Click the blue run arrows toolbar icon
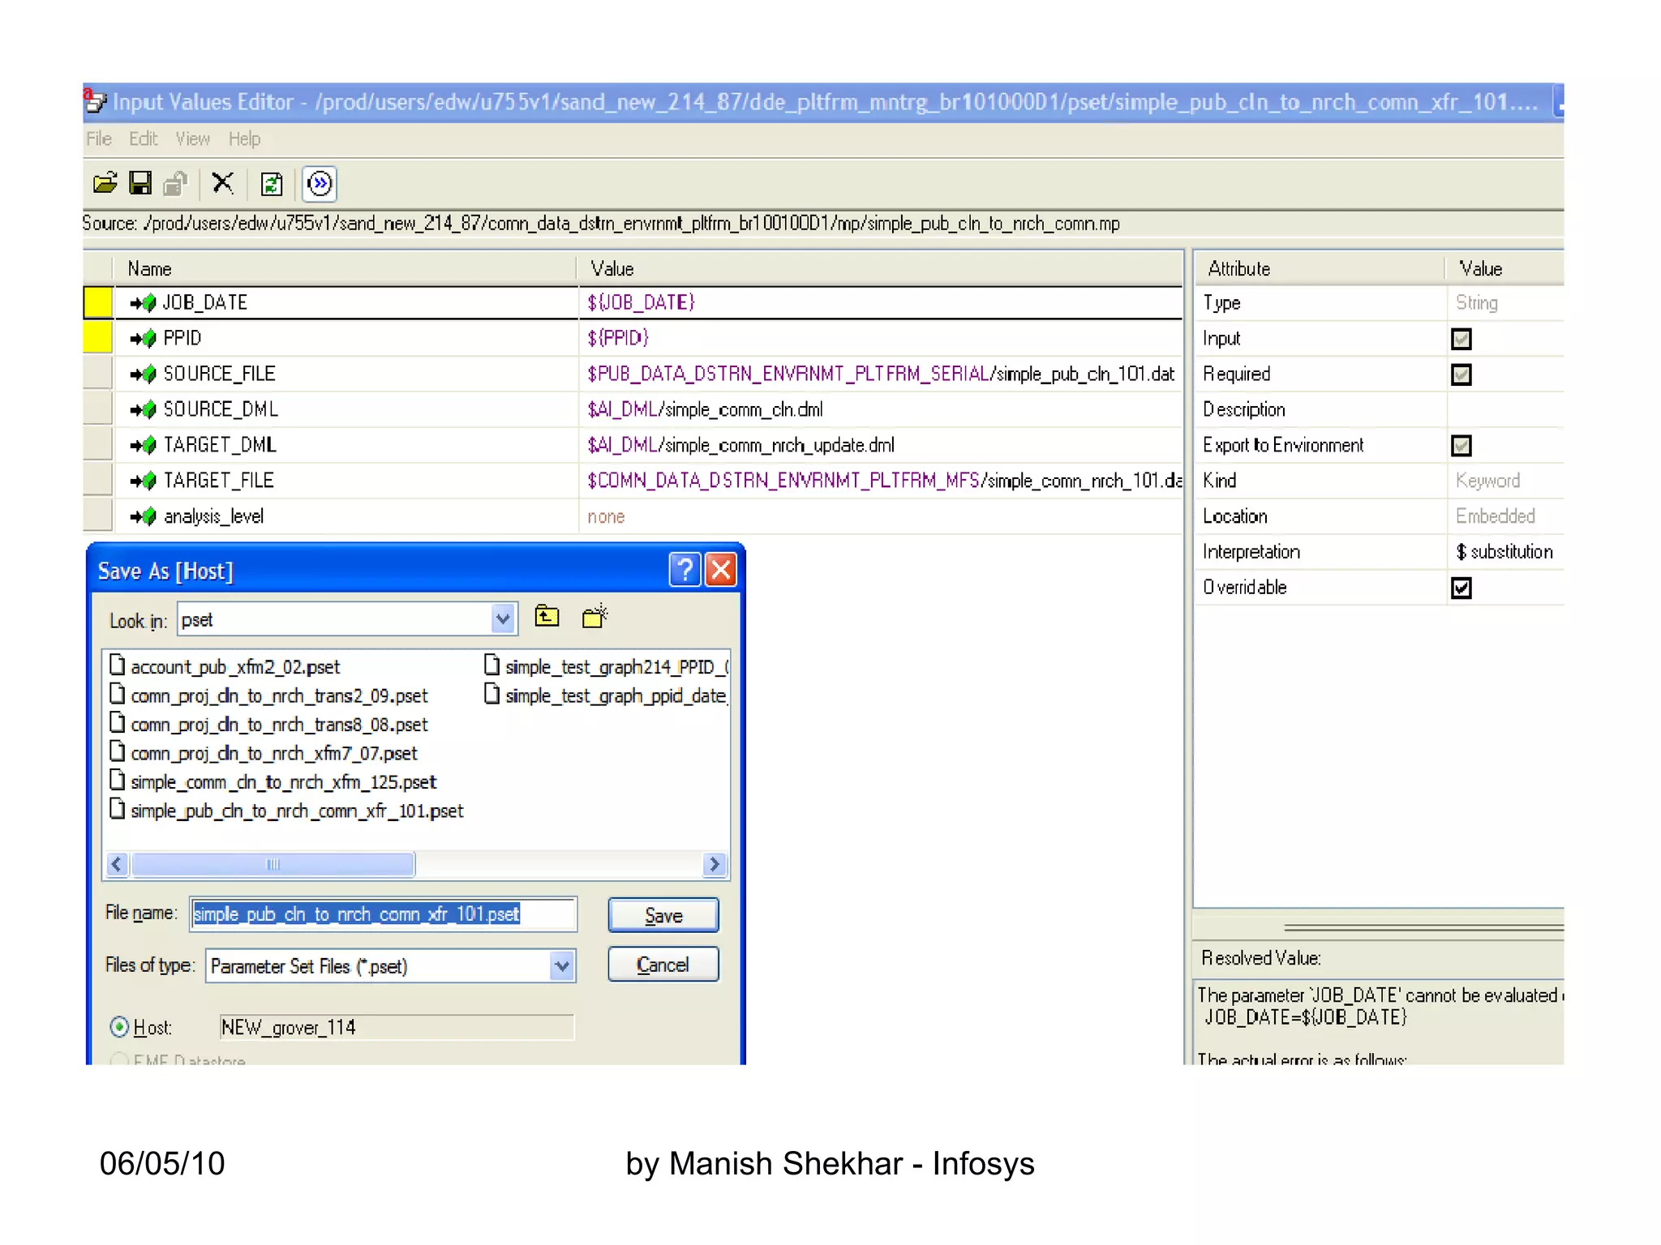1661x1245 pixels. pyautogui.click(x=320, y=184)
